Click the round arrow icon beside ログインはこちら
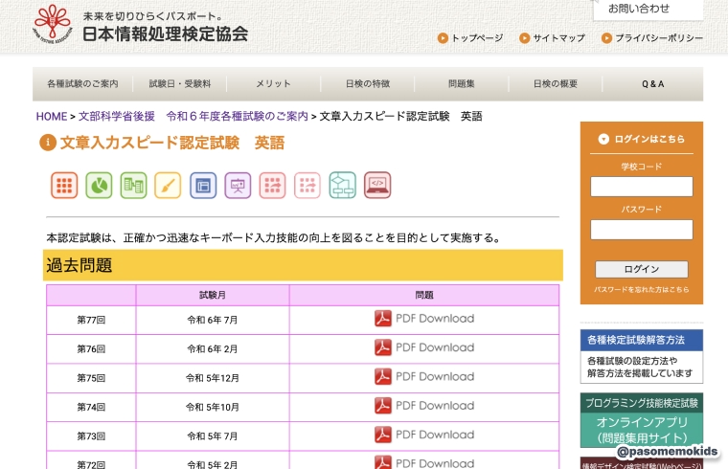This screenshot has width=728, height=469. 603,139
